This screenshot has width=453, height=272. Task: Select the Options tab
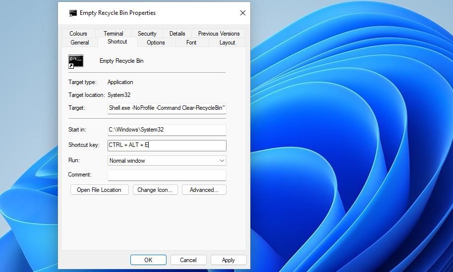[x=156, y=43]
